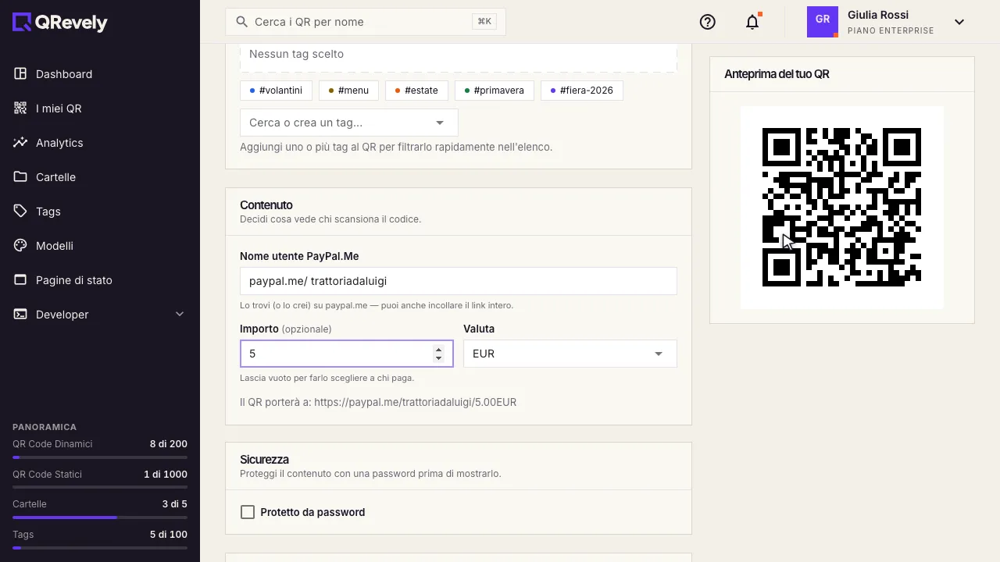Viewport: 1000px width, 562px height.
Task: Add the #estate tag chip
Action: 416,91
